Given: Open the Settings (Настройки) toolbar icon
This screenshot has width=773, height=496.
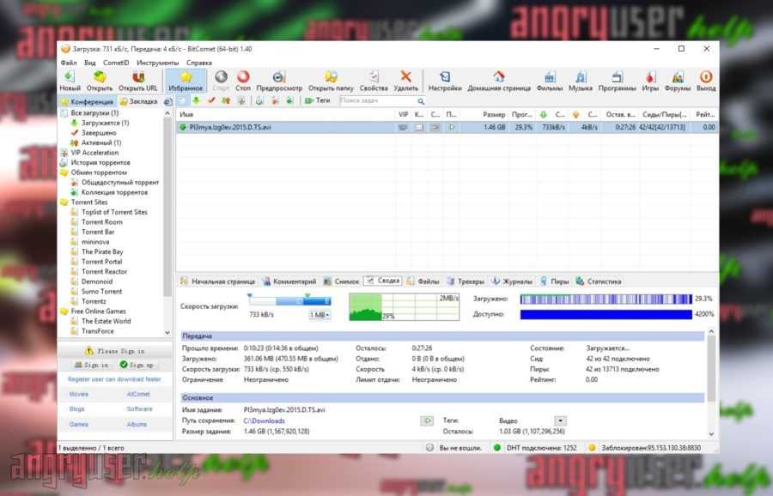Looking at the screenshot, I should (445, 81).
